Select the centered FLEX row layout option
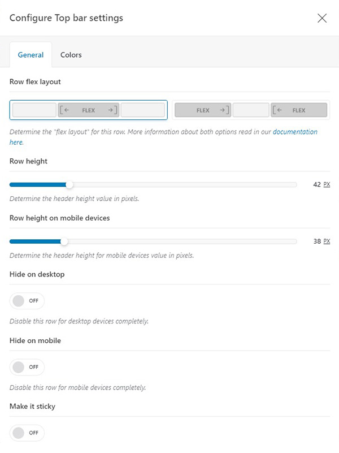339x453 pixels. pos(89,110)
